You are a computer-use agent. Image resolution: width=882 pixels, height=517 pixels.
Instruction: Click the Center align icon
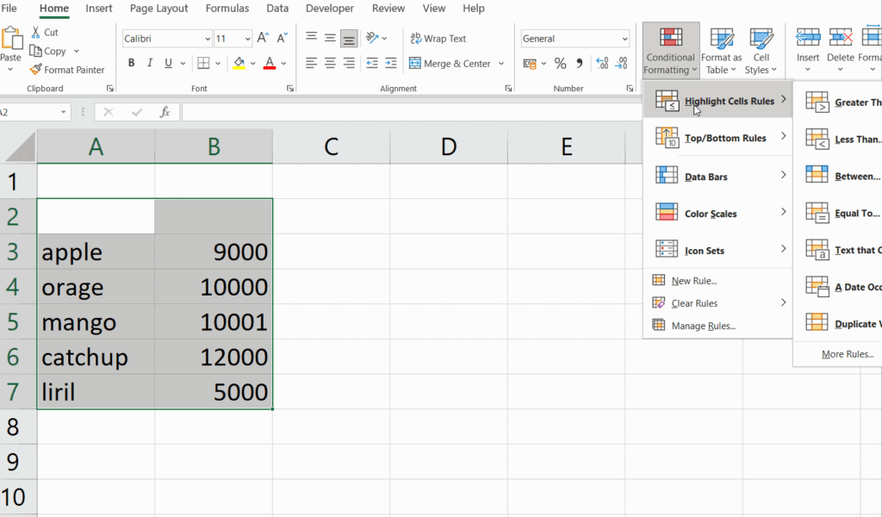[330, 63]
